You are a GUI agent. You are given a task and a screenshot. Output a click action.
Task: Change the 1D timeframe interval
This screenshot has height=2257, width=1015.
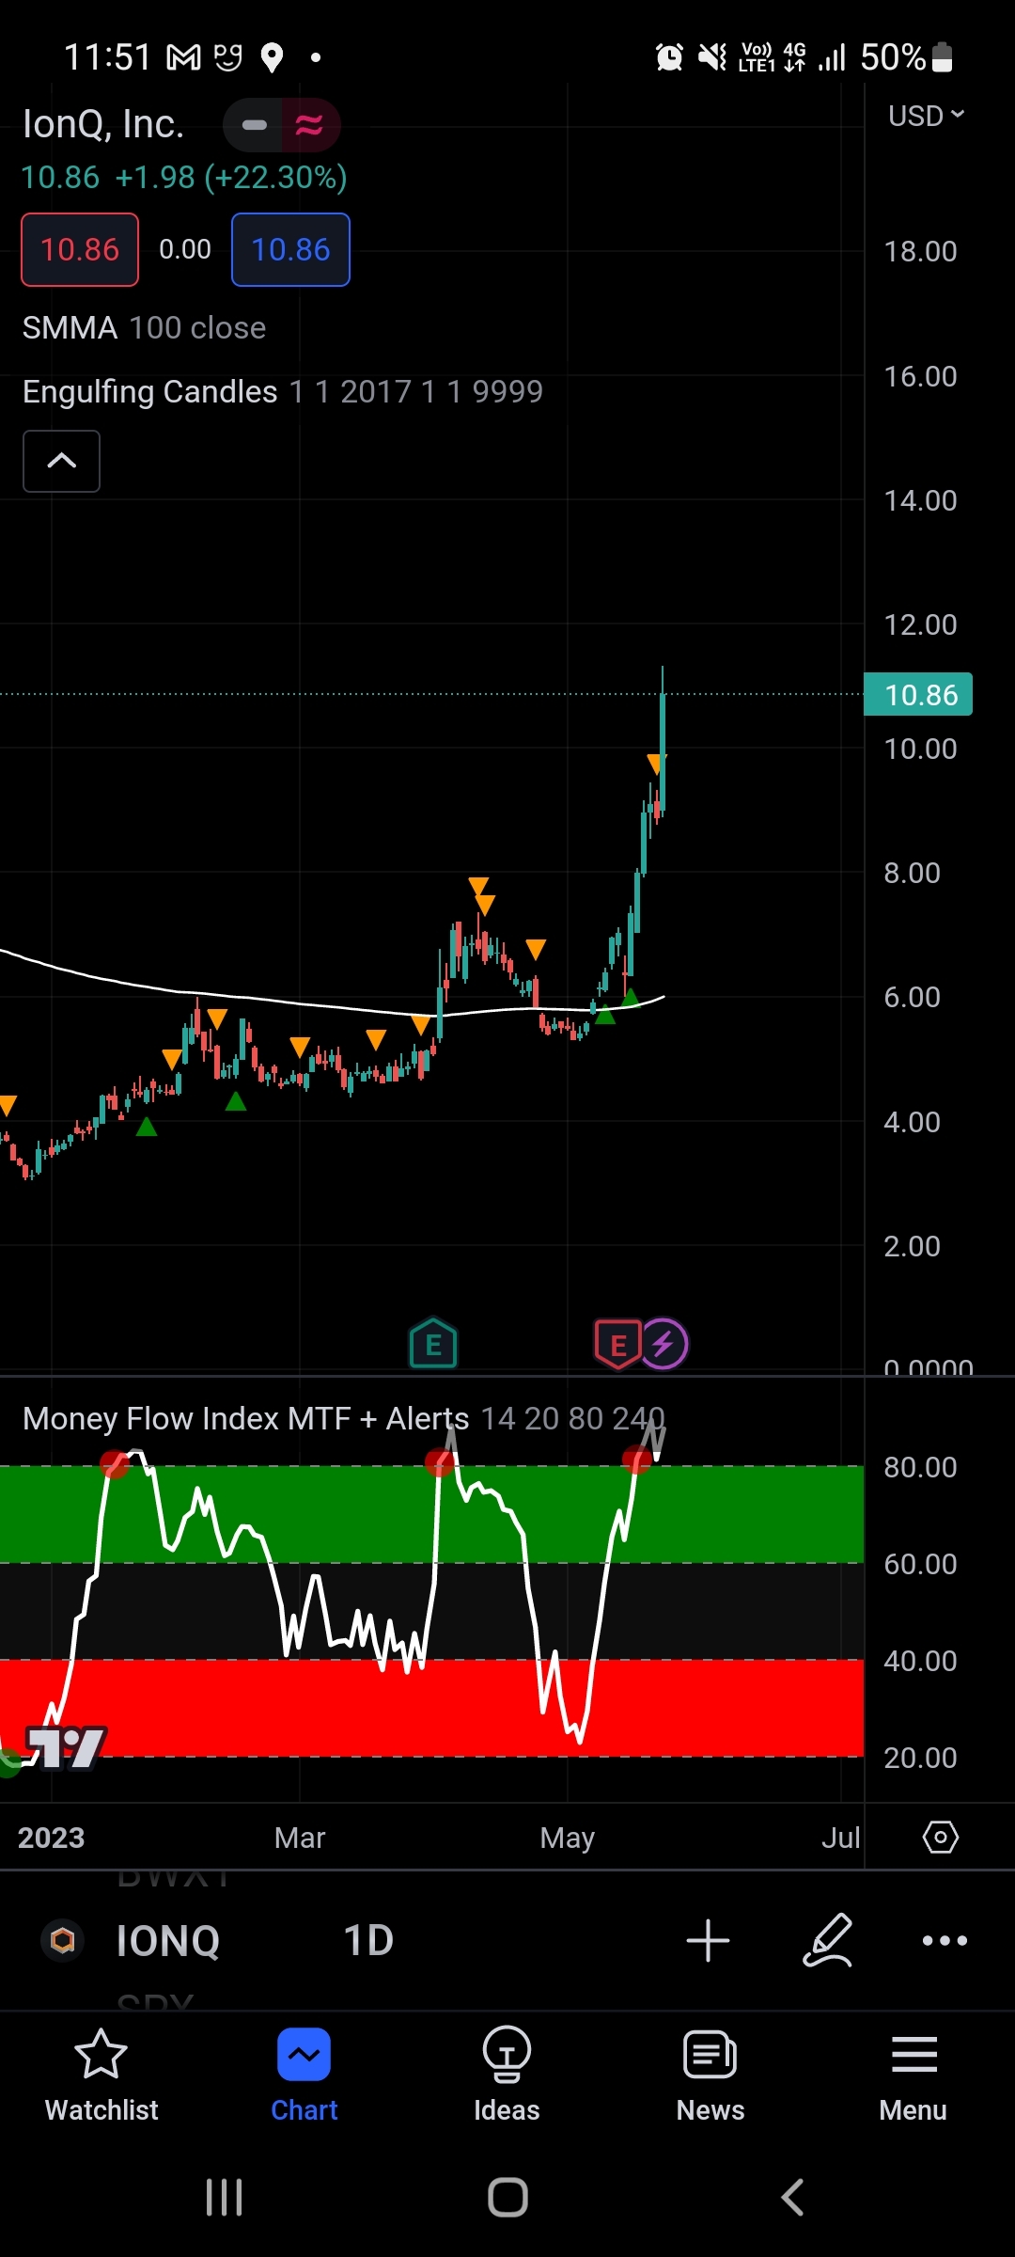[x=368, y=1940]
